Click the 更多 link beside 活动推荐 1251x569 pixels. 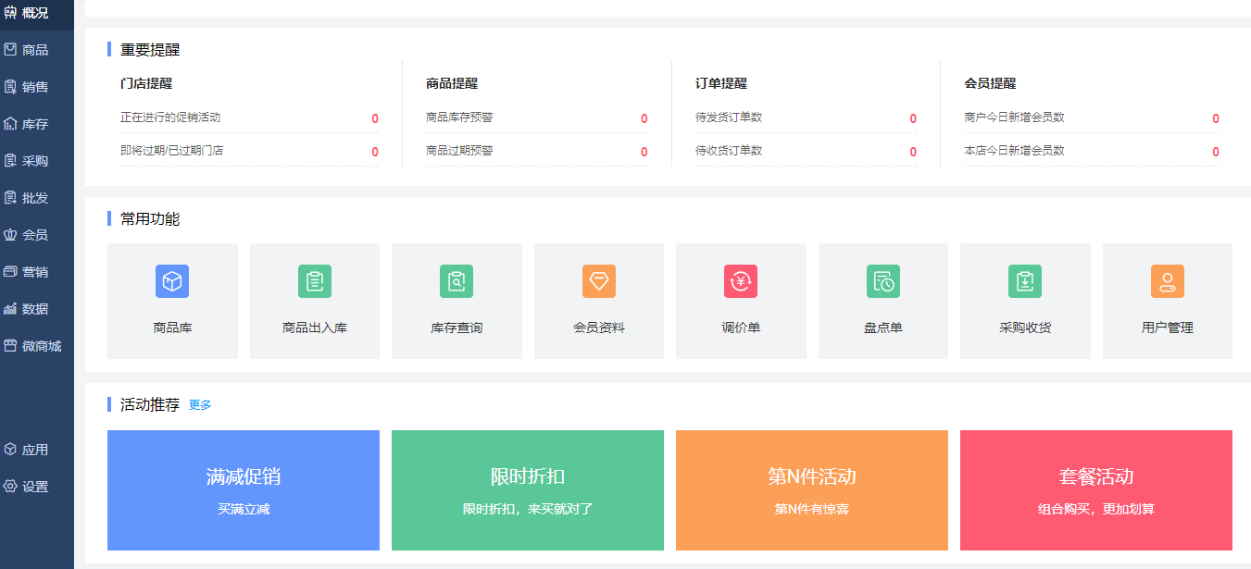(x=200, y=405)
